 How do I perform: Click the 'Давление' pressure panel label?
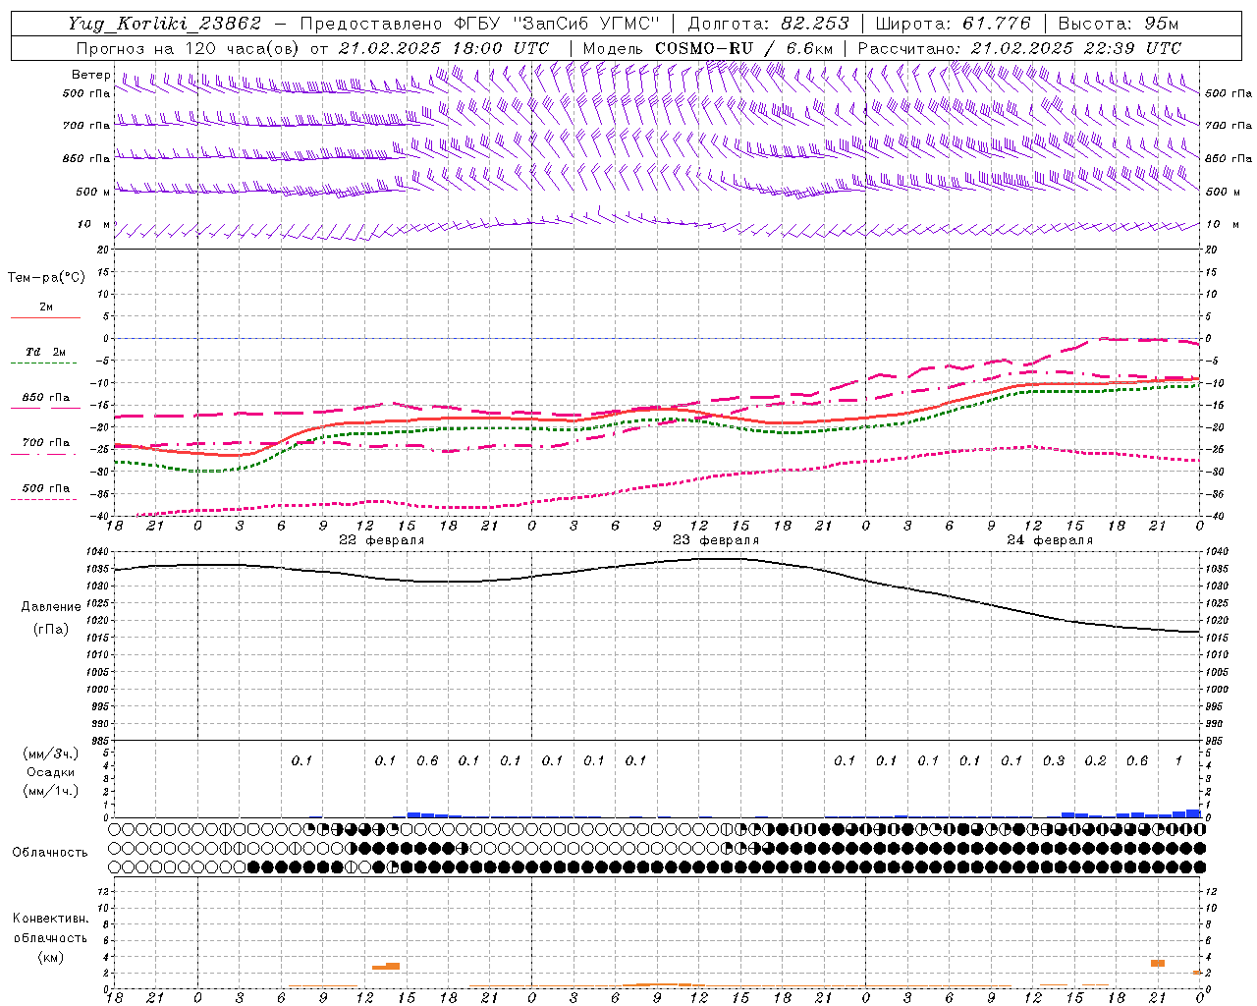(x=51, y=606)
